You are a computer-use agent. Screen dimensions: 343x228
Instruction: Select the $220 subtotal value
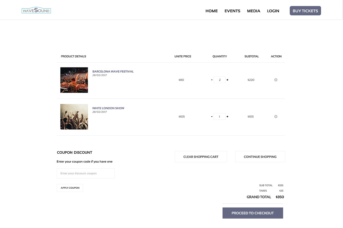click(x=251, y=80)
